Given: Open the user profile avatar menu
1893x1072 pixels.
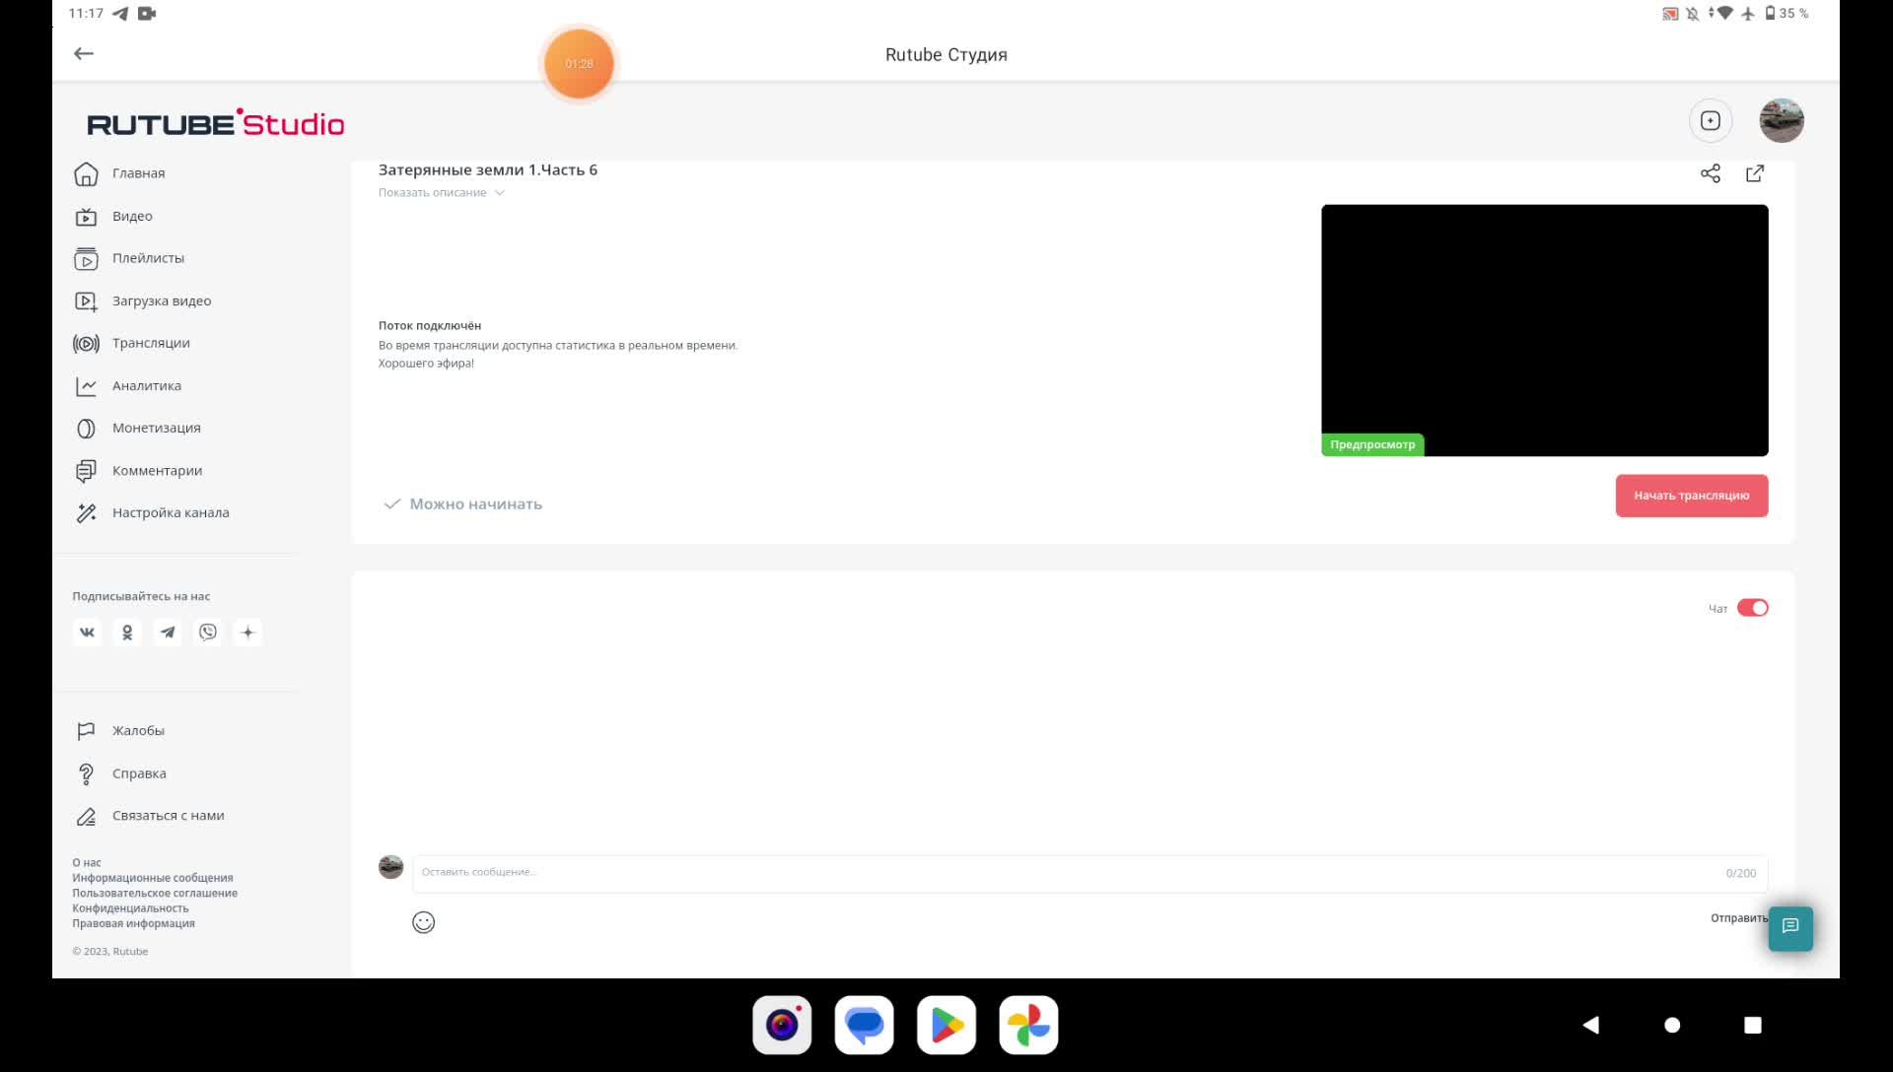Looking at the screenshot, I should [x=1781, y=120].
